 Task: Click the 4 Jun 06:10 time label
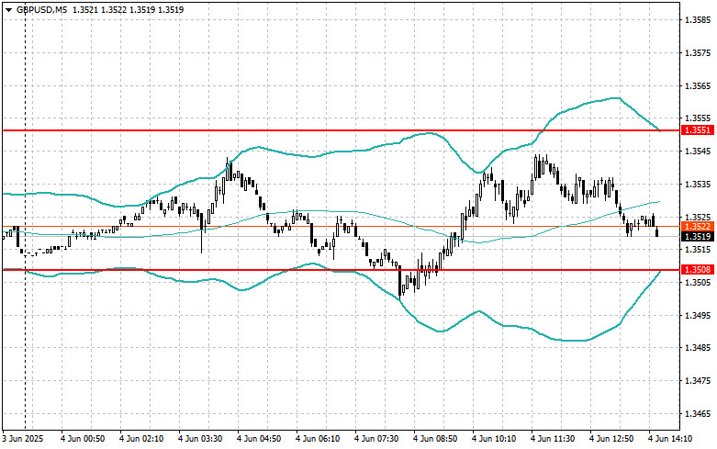(318, 439)
